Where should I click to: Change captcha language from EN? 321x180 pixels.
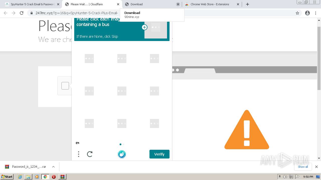(x=77, y=143)
